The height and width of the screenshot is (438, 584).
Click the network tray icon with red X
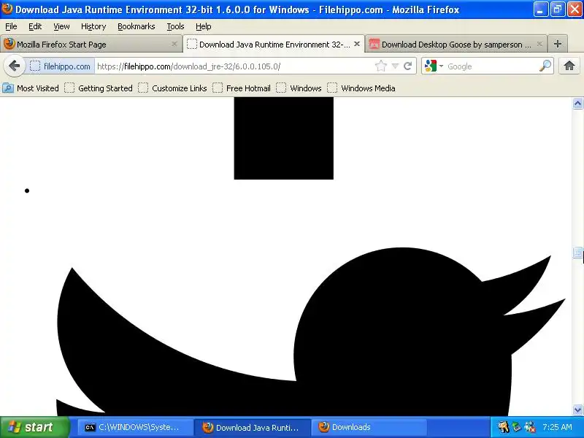(530, 427)
